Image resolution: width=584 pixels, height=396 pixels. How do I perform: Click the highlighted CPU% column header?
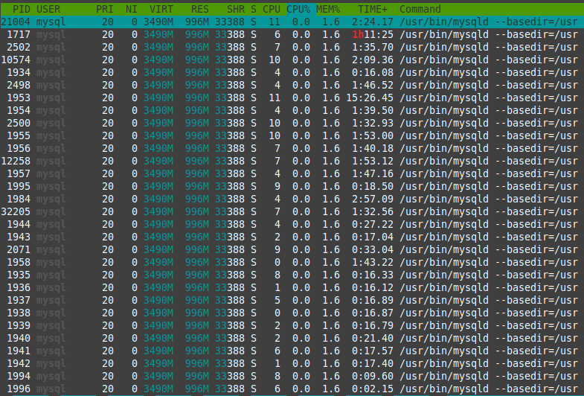coord(298,9)
